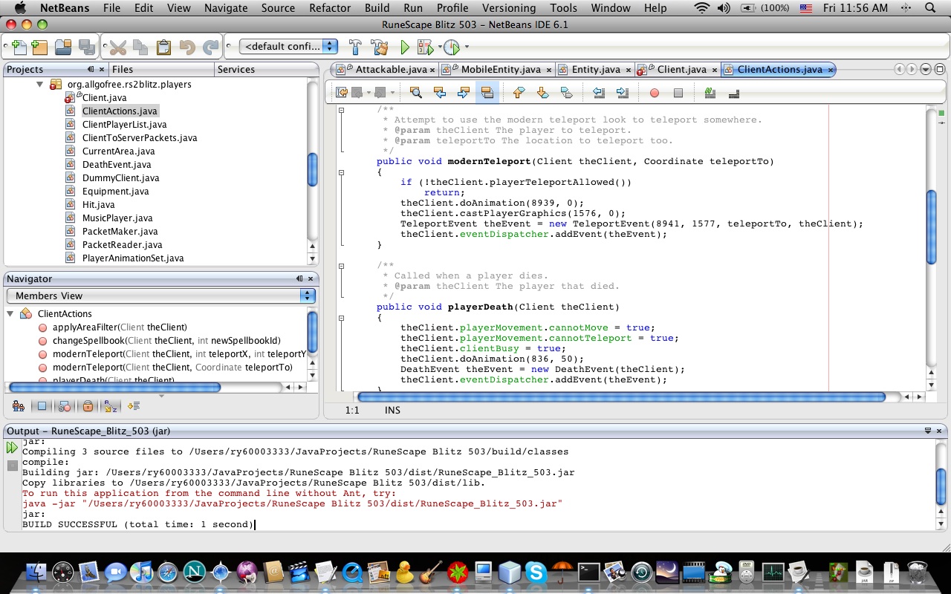Fold the playerDeath method in the editor
The image size is (951, 594).
click(x=341, y=318)
